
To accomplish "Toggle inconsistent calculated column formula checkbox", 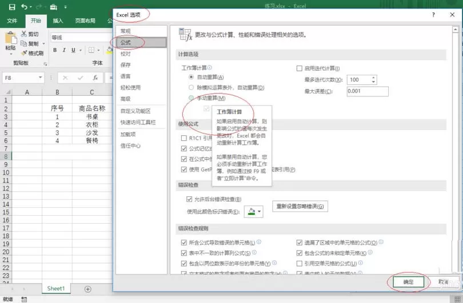I will pyautogui.click(x=183, y=253).
